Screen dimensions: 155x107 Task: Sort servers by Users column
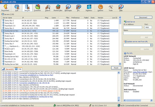pyautogui.click(x=54, y=18)
